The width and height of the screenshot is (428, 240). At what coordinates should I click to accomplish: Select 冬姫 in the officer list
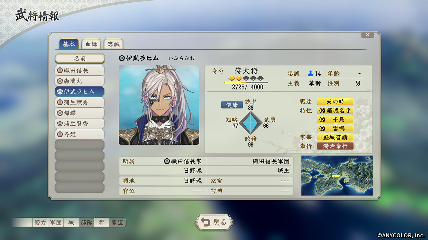[80, 134]
